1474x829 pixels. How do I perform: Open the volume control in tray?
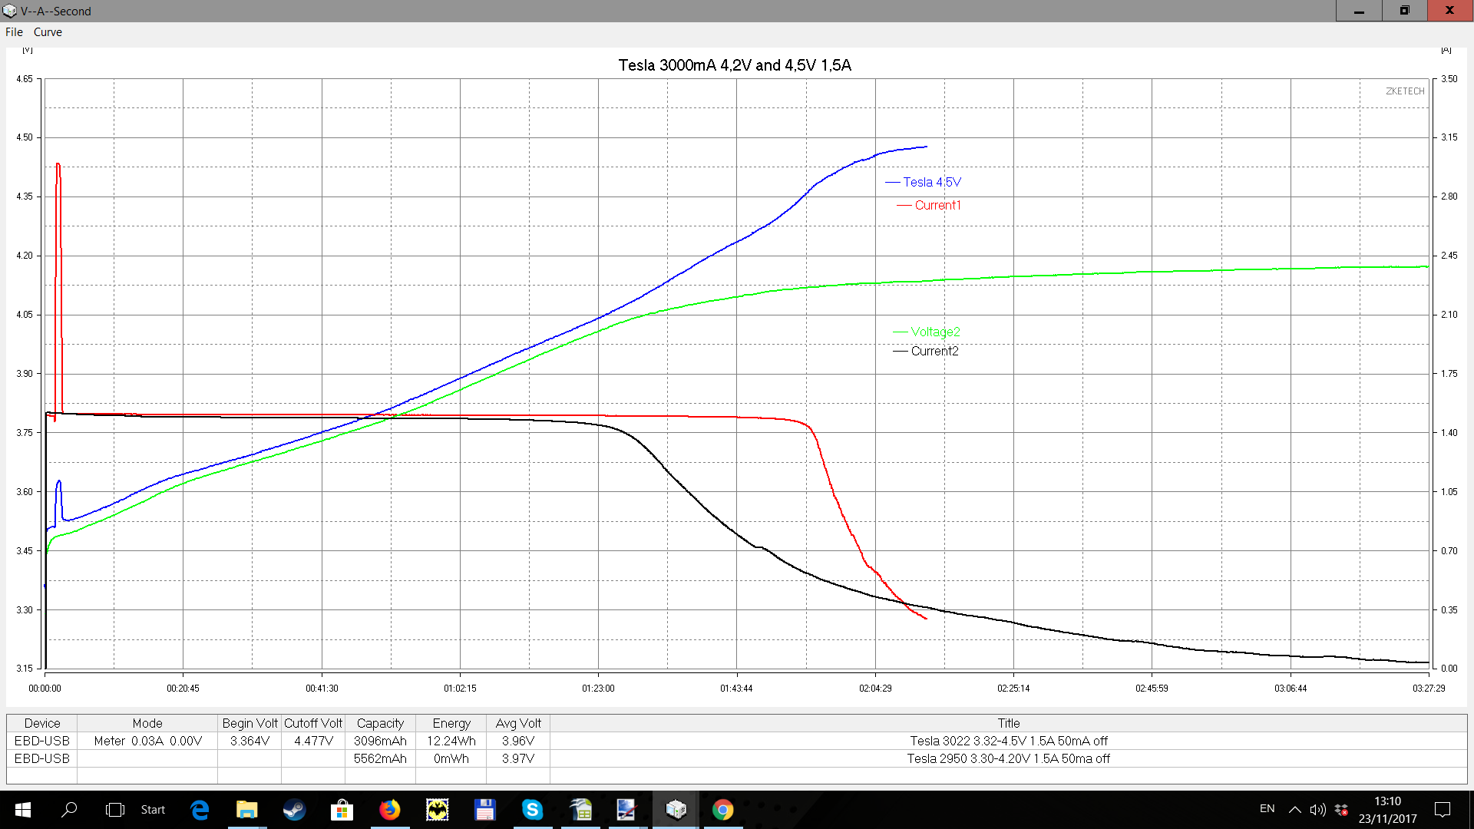(x=1317, y=810)
